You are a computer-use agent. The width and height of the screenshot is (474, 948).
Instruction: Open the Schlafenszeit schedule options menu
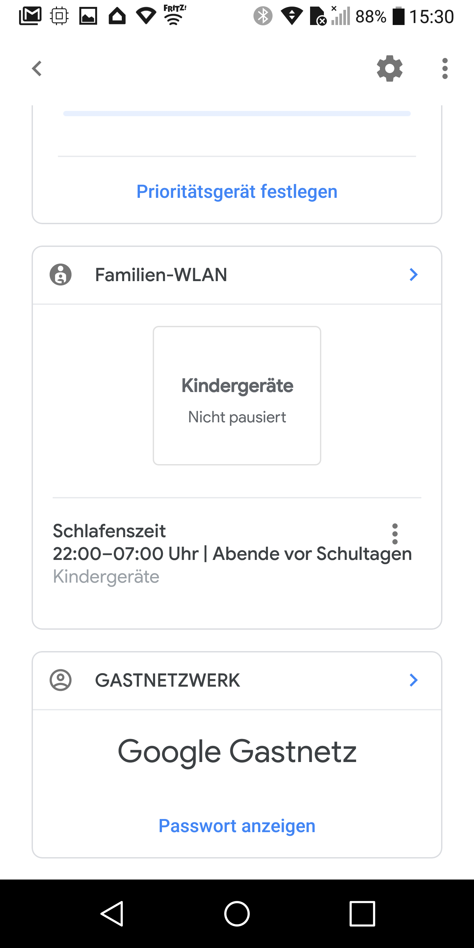(395, 534)
